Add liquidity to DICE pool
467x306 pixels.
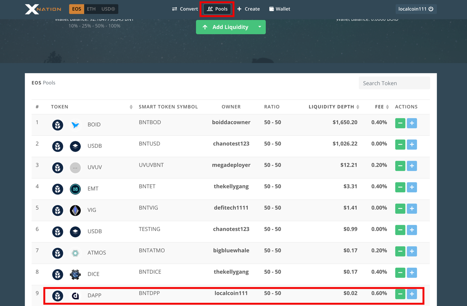tap(412, 273)
